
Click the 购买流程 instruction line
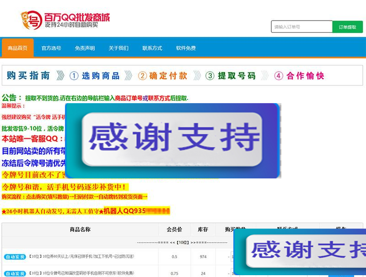coord(75,197)
